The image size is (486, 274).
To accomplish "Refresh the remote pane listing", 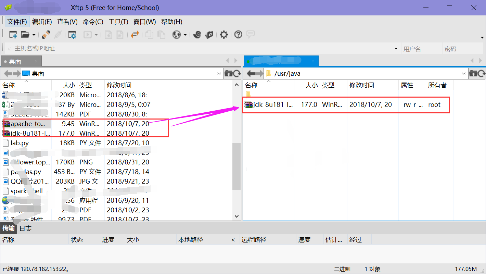I will point(482,73).
